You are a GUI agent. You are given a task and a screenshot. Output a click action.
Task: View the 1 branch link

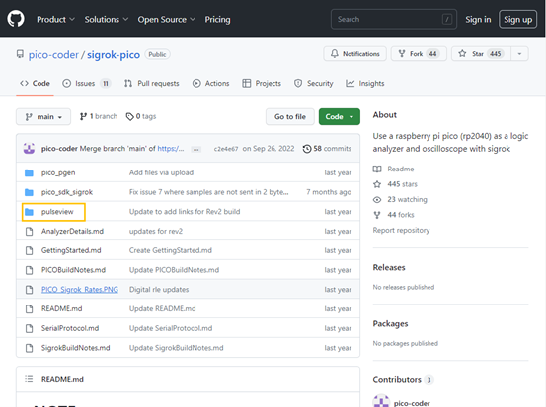[99, 116]
